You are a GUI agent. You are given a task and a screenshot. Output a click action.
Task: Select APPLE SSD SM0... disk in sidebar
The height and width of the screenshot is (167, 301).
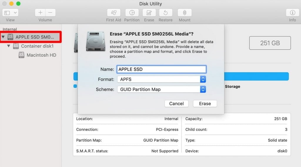pos(35,37)
